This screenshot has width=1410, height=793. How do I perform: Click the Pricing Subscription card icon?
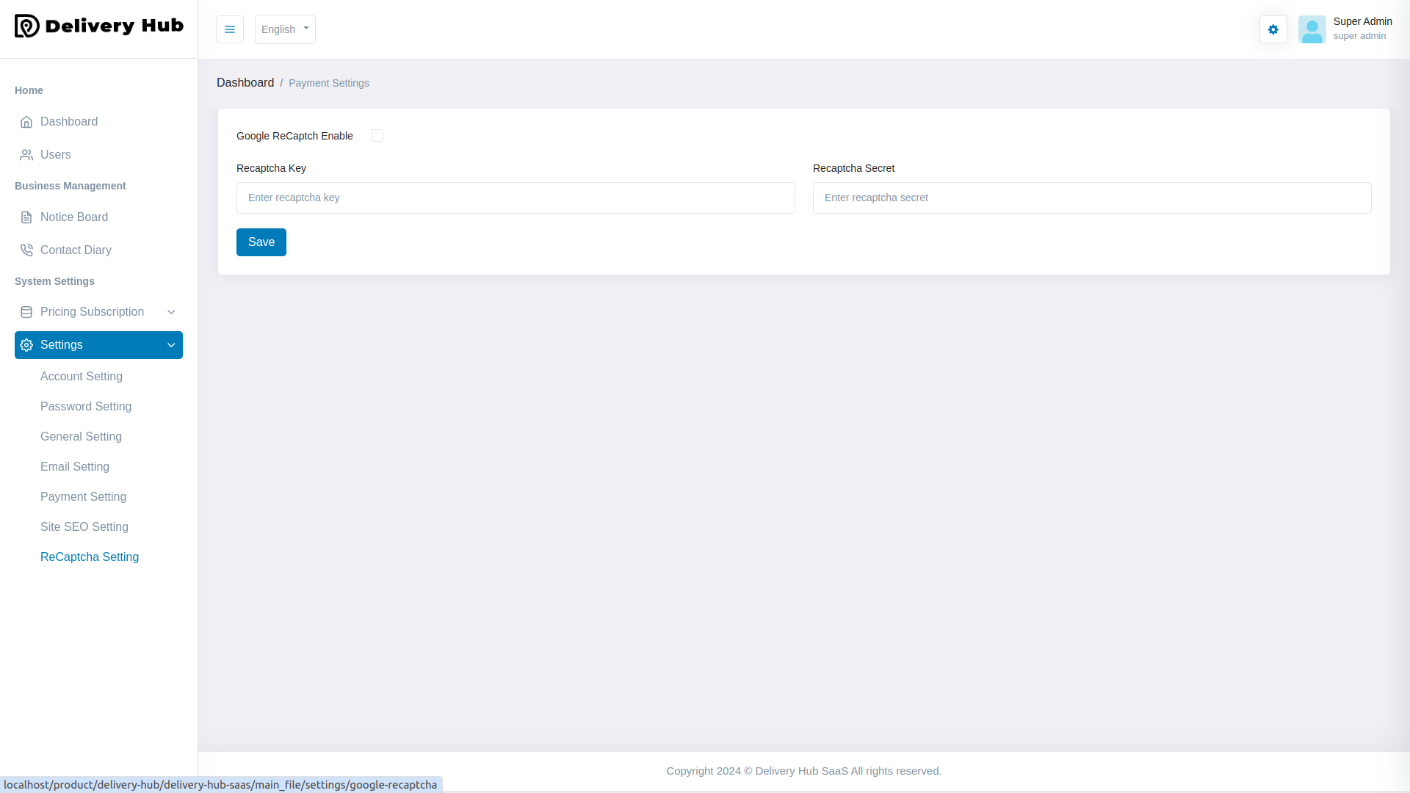tap(26, 311)
